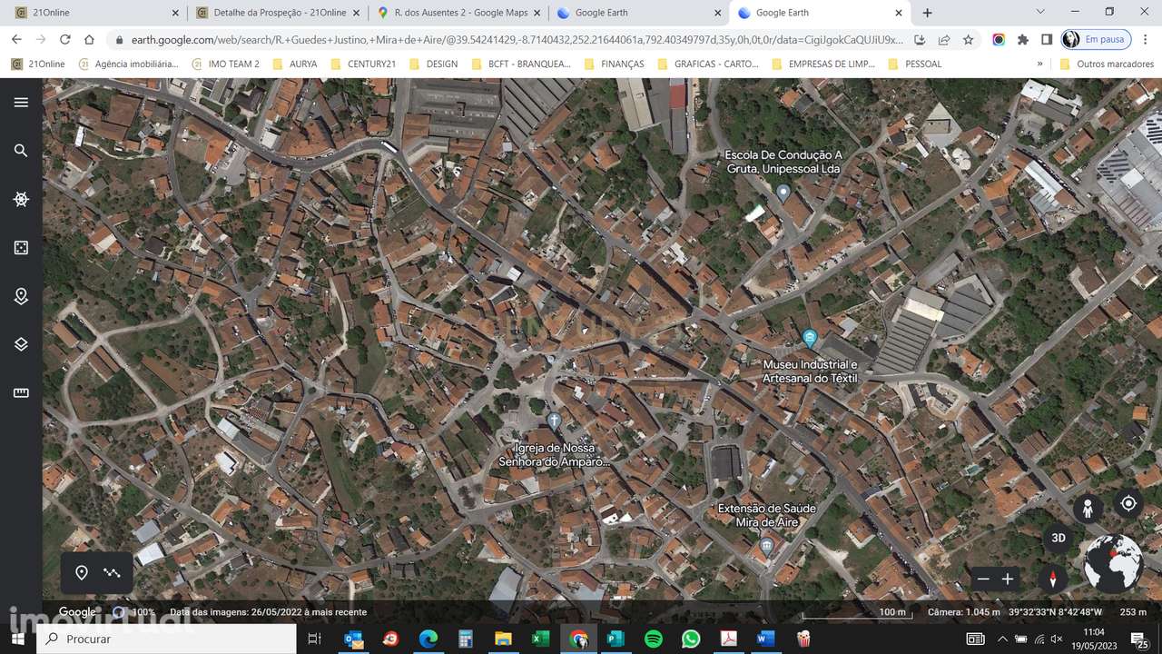The width and height of the screenshot is (1162, 654).
Task: Enable my location with the crosshair control
Action: tap(1128, 503)
